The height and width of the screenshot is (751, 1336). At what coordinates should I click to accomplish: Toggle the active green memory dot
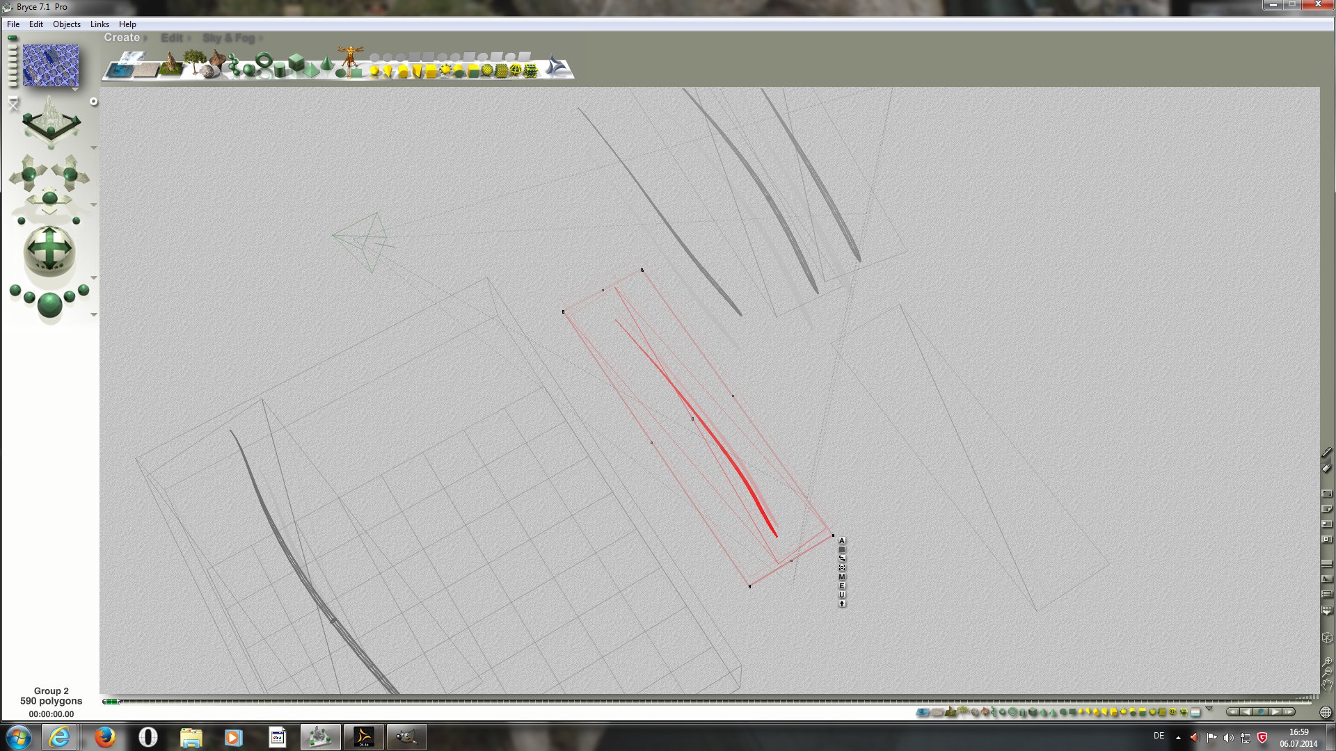13,38
